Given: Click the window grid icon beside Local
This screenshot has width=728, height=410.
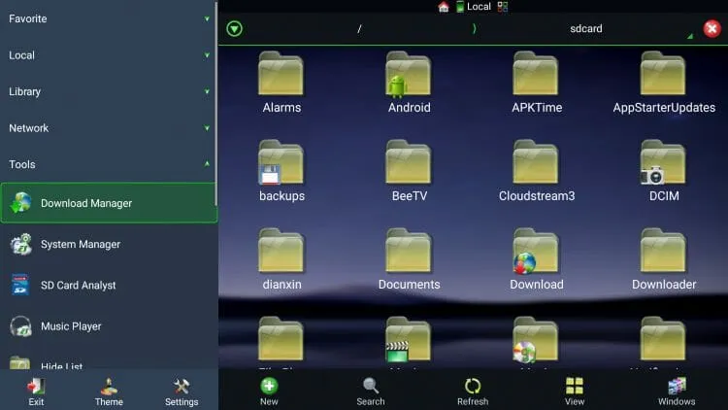Looking at the screenshot, I should coord(503,7).
